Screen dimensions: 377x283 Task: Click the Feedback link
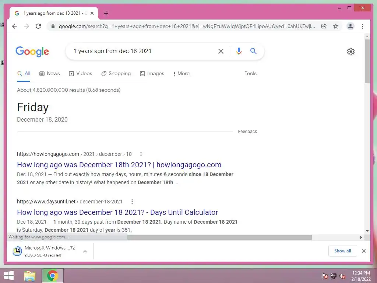[247, 132]
